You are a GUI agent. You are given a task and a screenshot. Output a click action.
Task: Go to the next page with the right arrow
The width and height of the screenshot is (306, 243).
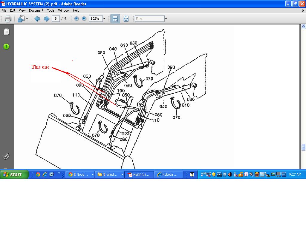[47, 19]
